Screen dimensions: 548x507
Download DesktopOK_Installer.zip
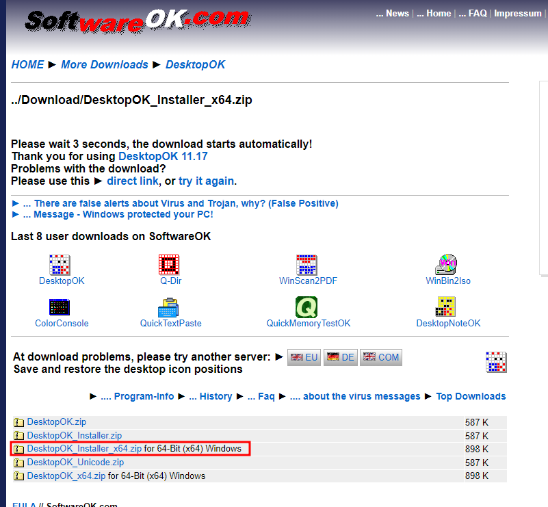point(75,435)
